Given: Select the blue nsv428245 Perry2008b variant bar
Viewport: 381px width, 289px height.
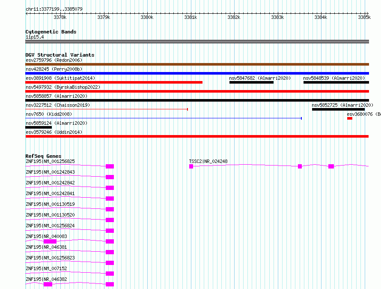Looking at the screenshot, I should click(x=197, y=73).
